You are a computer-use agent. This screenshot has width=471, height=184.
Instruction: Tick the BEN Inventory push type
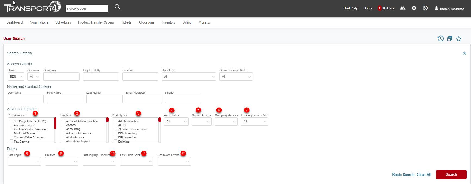pos(116,134)
